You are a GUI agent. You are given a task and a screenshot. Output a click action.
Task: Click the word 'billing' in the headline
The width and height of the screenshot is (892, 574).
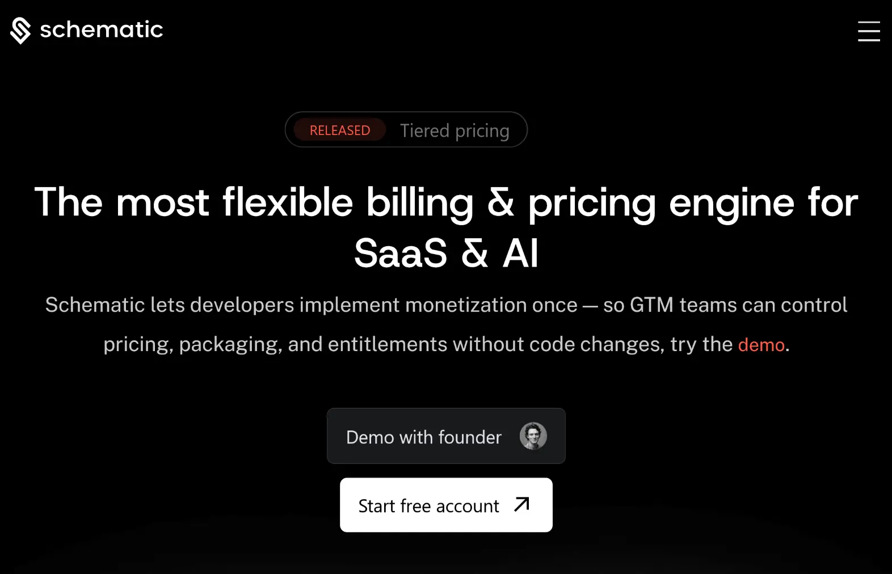click(x=419, y=203)
